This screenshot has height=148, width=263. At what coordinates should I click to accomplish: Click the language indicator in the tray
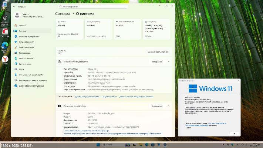pyautogui.click(x=237, y=145)
